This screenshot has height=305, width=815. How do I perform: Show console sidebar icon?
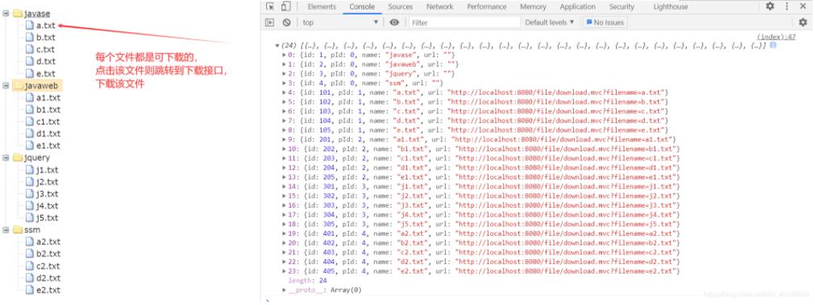point(269,23)
